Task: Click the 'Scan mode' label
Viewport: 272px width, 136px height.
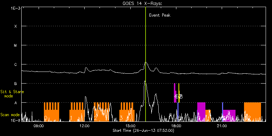Action: click(x=10, y=115)
